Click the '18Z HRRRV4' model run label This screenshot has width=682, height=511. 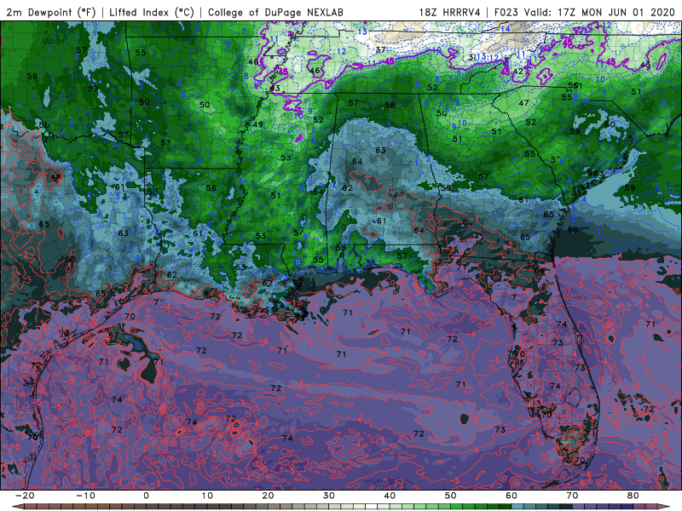tap(450, 12)
